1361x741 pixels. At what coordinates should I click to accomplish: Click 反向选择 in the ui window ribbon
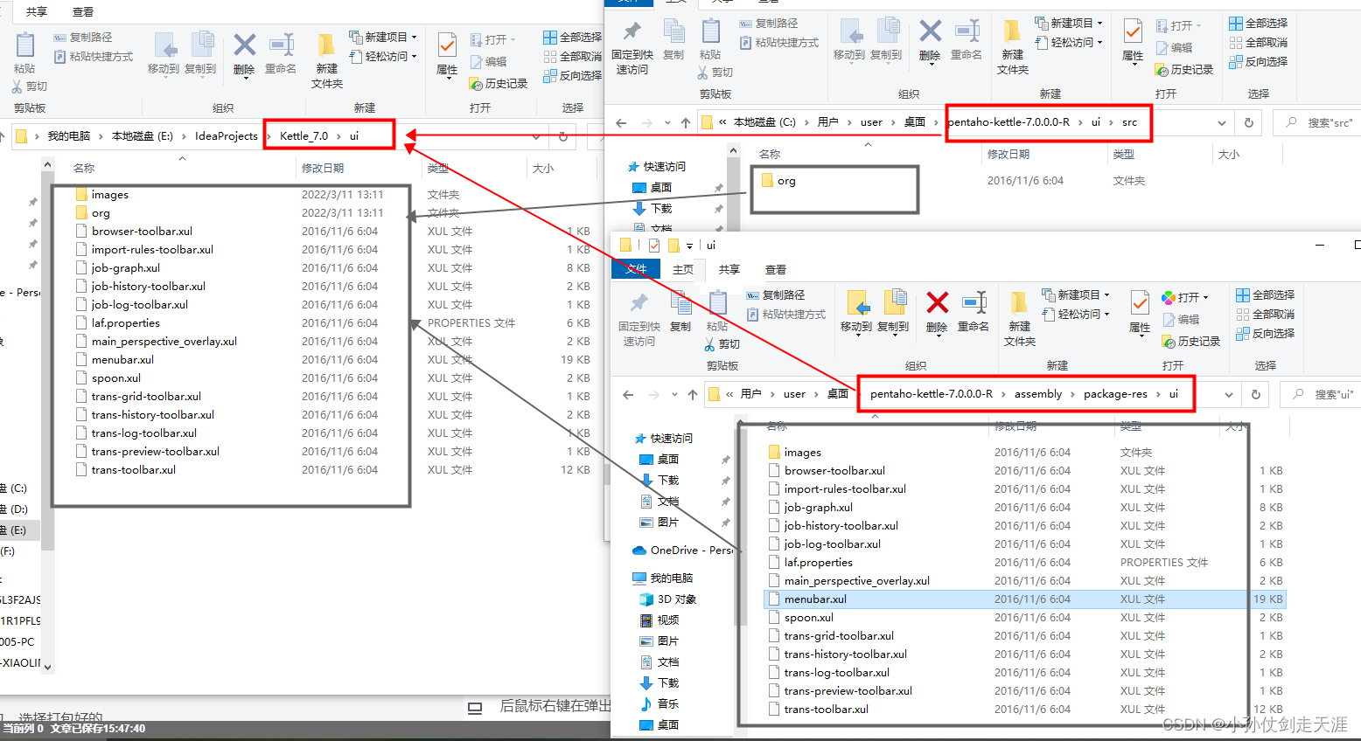[1266, 334]
